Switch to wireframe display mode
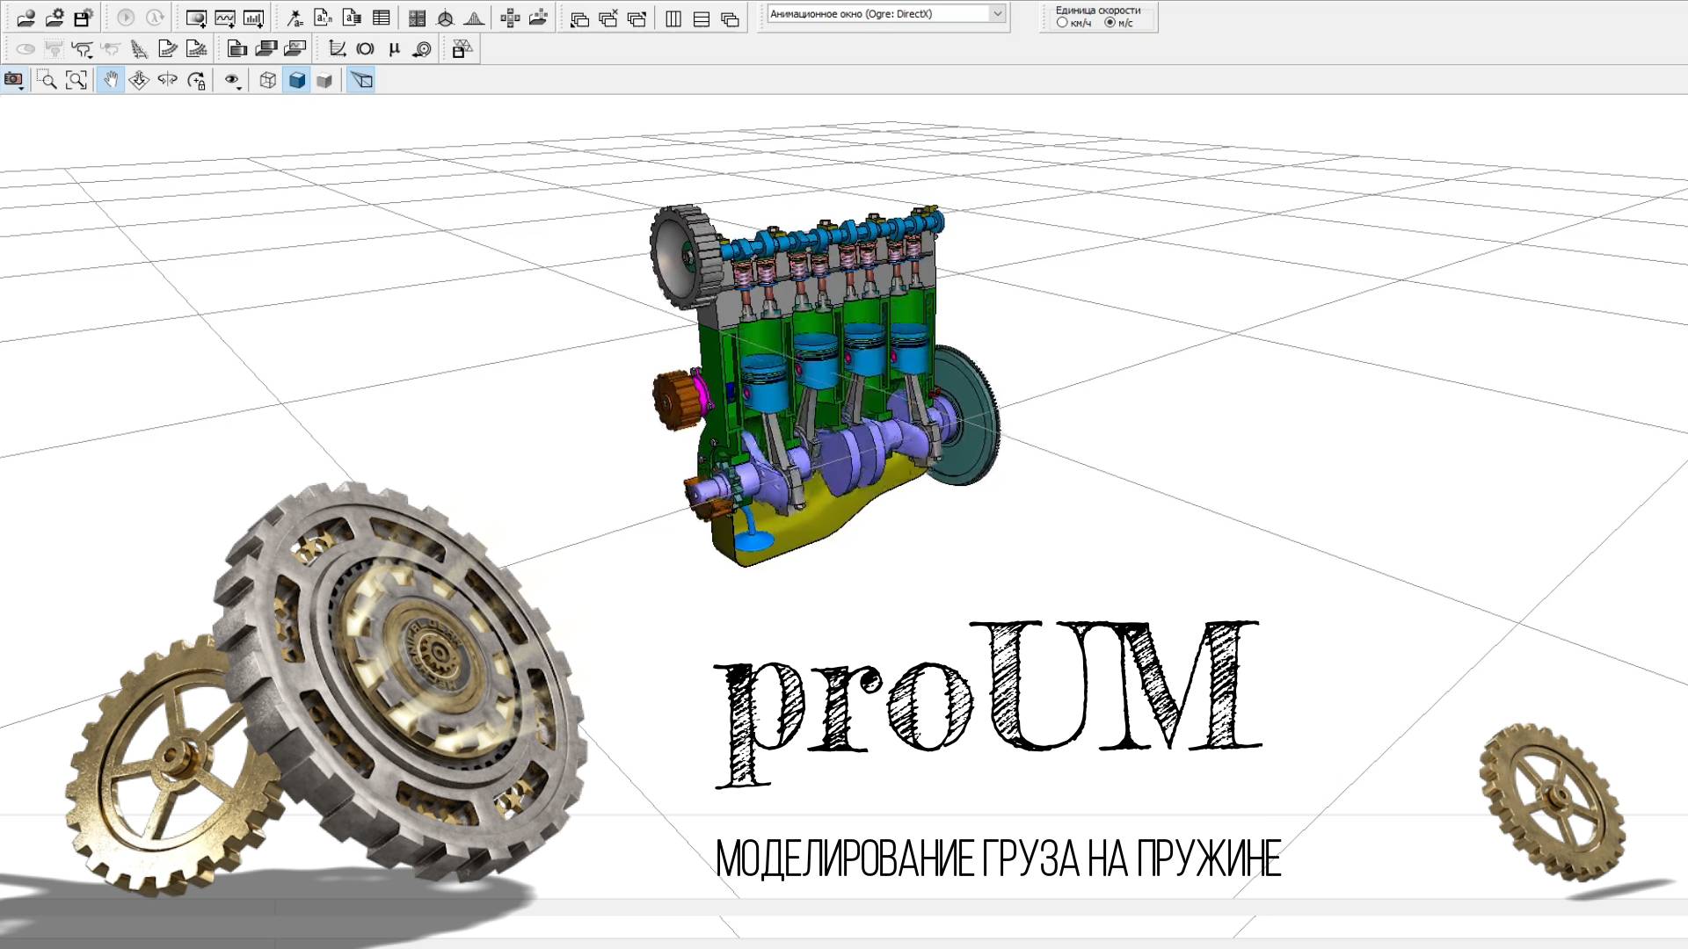This screenshot has width=1688, height=949. [267, 80]
